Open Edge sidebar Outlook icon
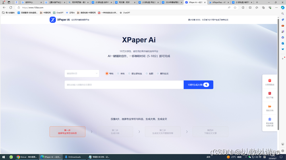 pos(282,43)
